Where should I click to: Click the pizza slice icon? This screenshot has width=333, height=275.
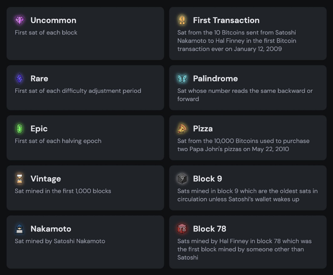[182, 129]
